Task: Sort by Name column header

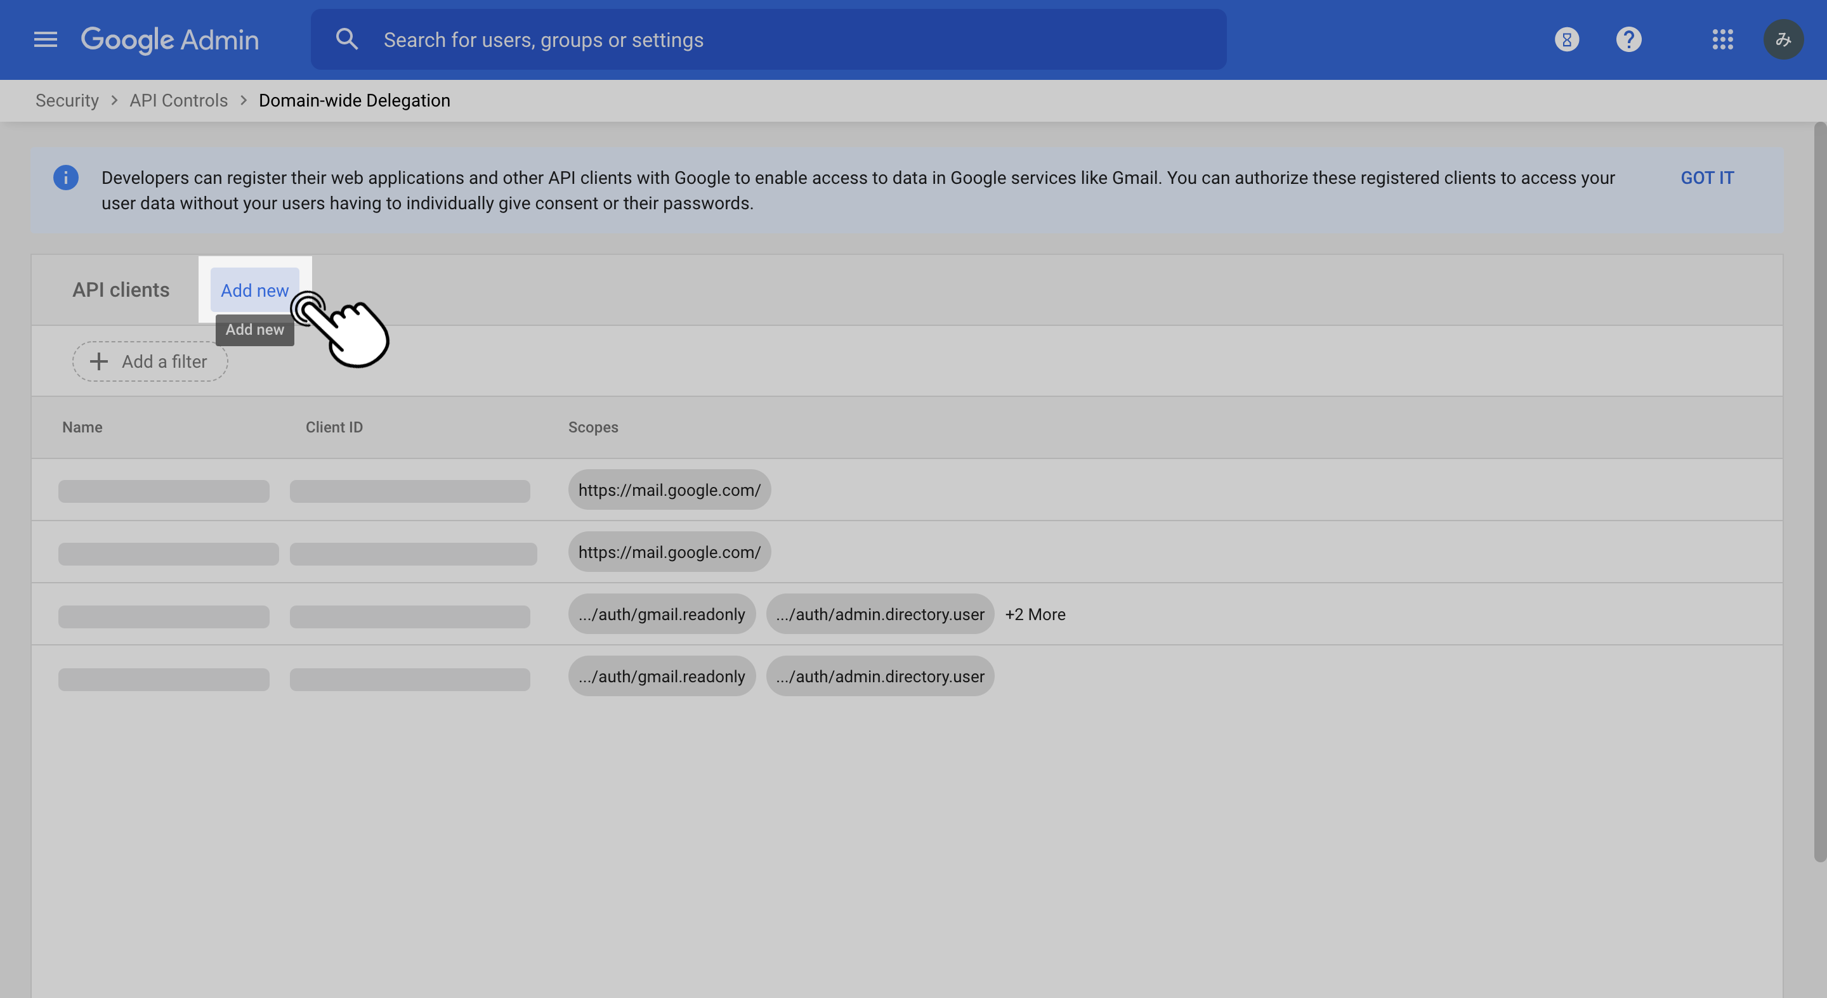Action: click(x=82, y=427)
